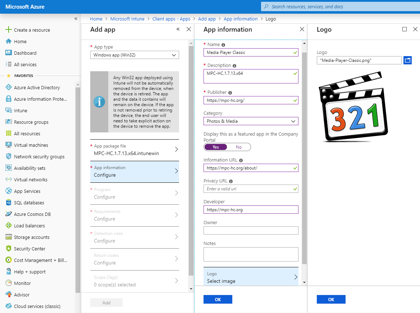Expand Scope (Tags) section
This screenshot has width=420, height=313.
[x=134, y=281]
